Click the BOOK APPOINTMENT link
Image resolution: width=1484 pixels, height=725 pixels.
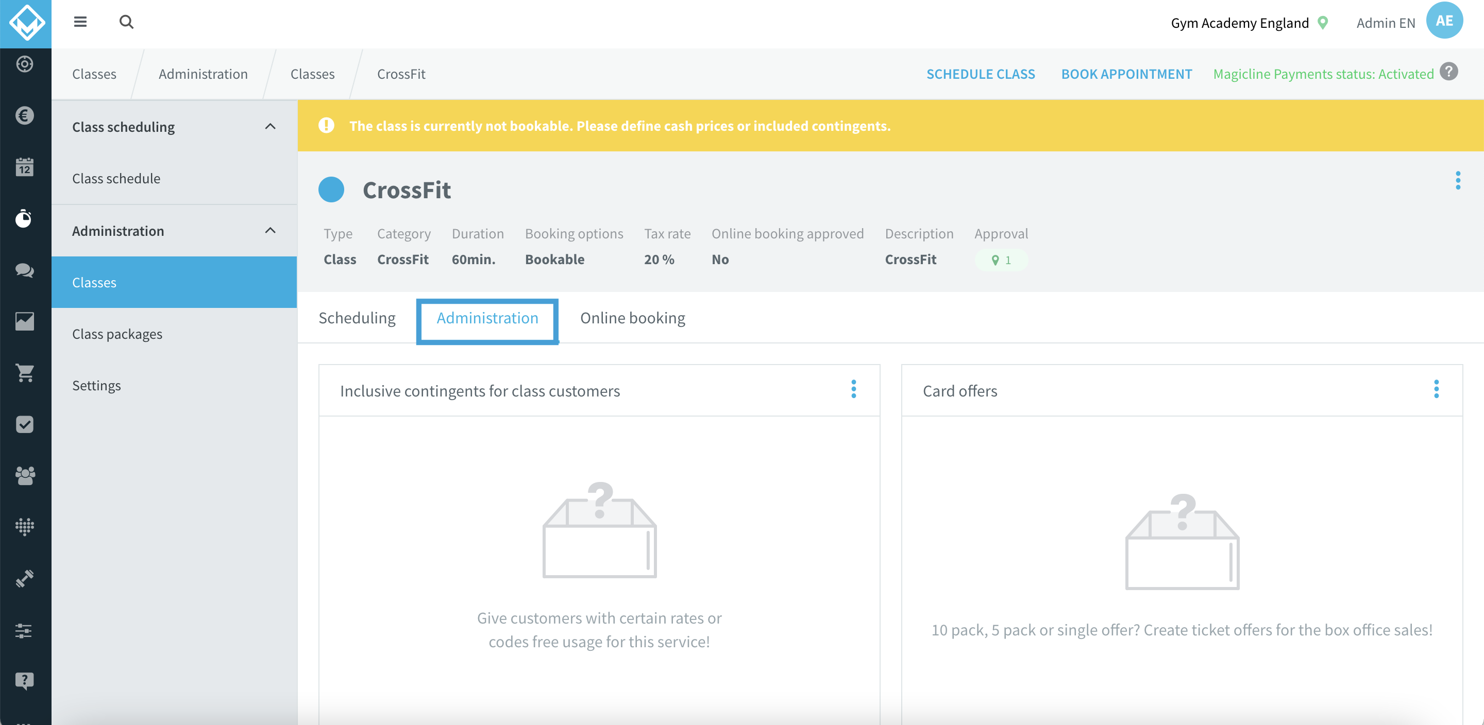click(x=1126, y=74)
